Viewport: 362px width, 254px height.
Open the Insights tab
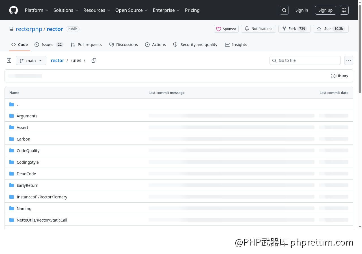pos(236,45)
